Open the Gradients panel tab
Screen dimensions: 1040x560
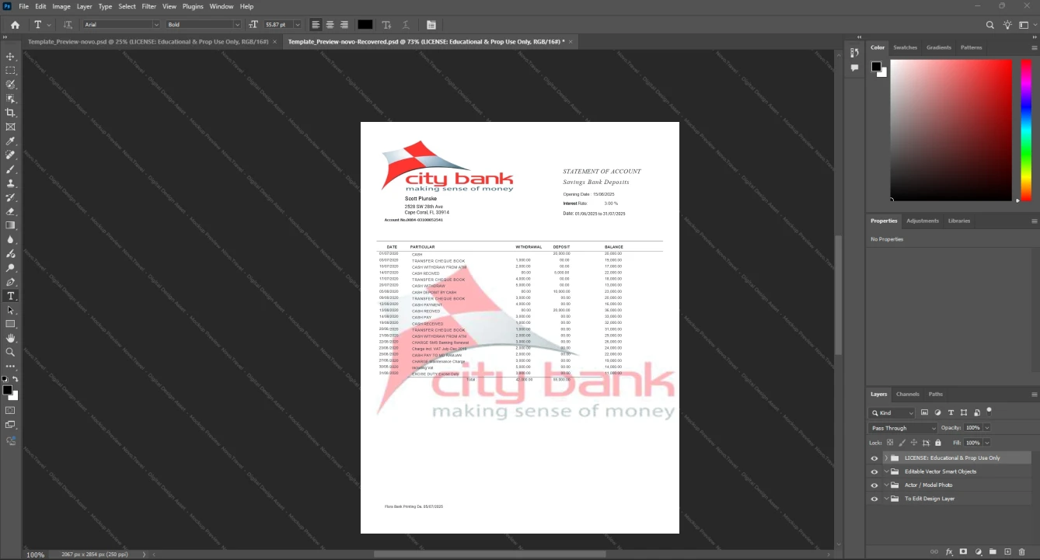[939, 47]
